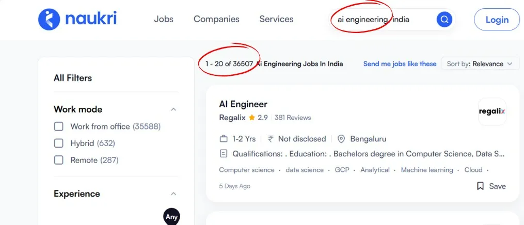
Task: Click the rupee salary icon
Action: 271,139
